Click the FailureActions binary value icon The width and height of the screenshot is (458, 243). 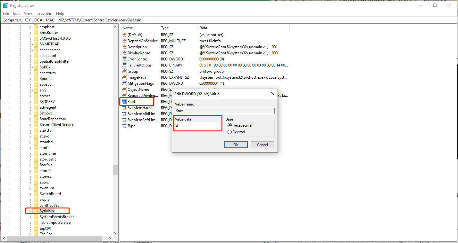pos(125,65)
